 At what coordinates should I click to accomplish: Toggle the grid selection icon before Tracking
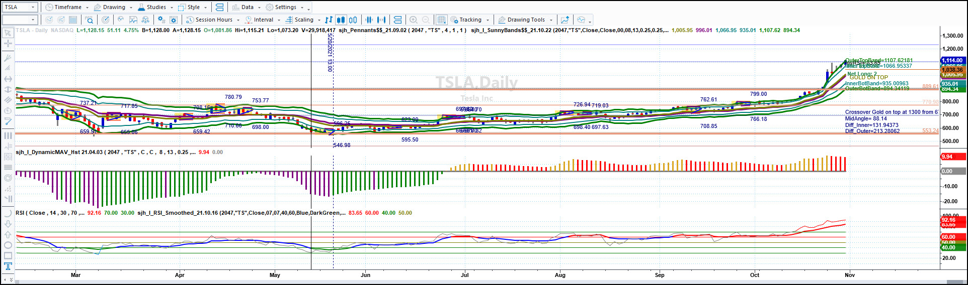(441, 20)
